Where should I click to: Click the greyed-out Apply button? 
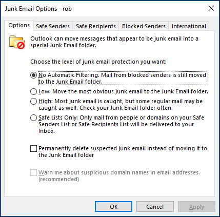tap(196, 207)
